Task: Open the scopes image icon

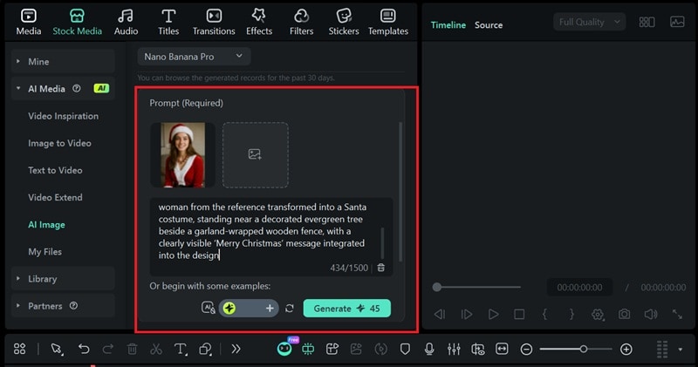Action: 677,22
